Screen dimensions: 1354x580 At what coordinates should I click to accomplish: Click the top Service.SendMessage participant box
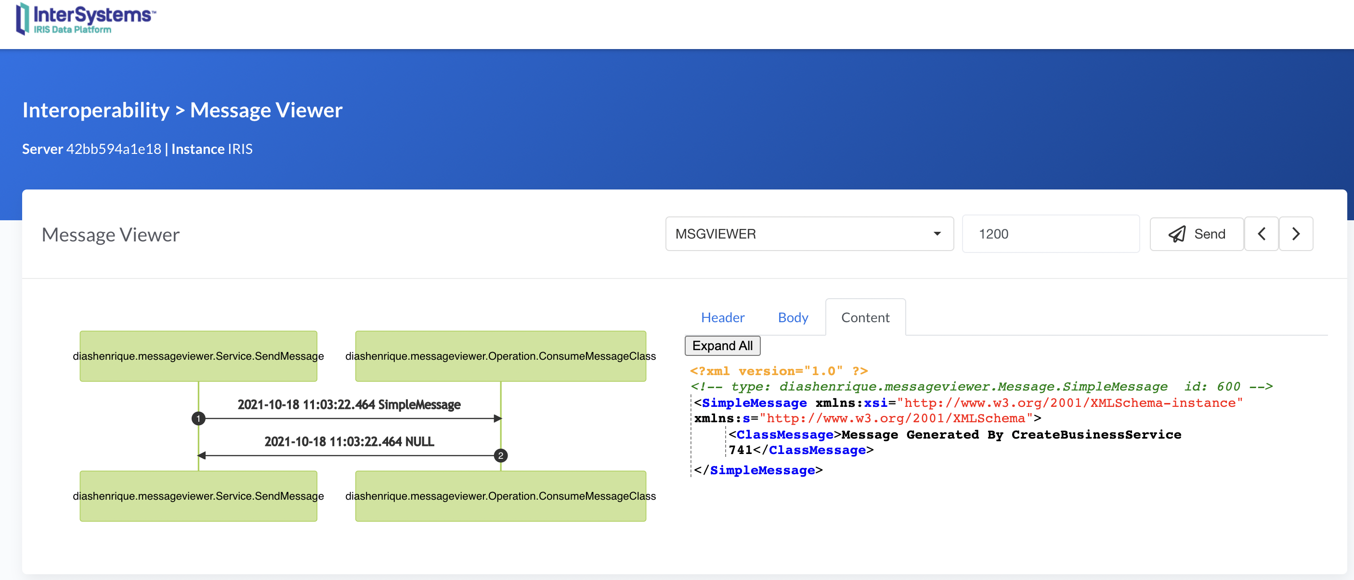tap(198, 356)
